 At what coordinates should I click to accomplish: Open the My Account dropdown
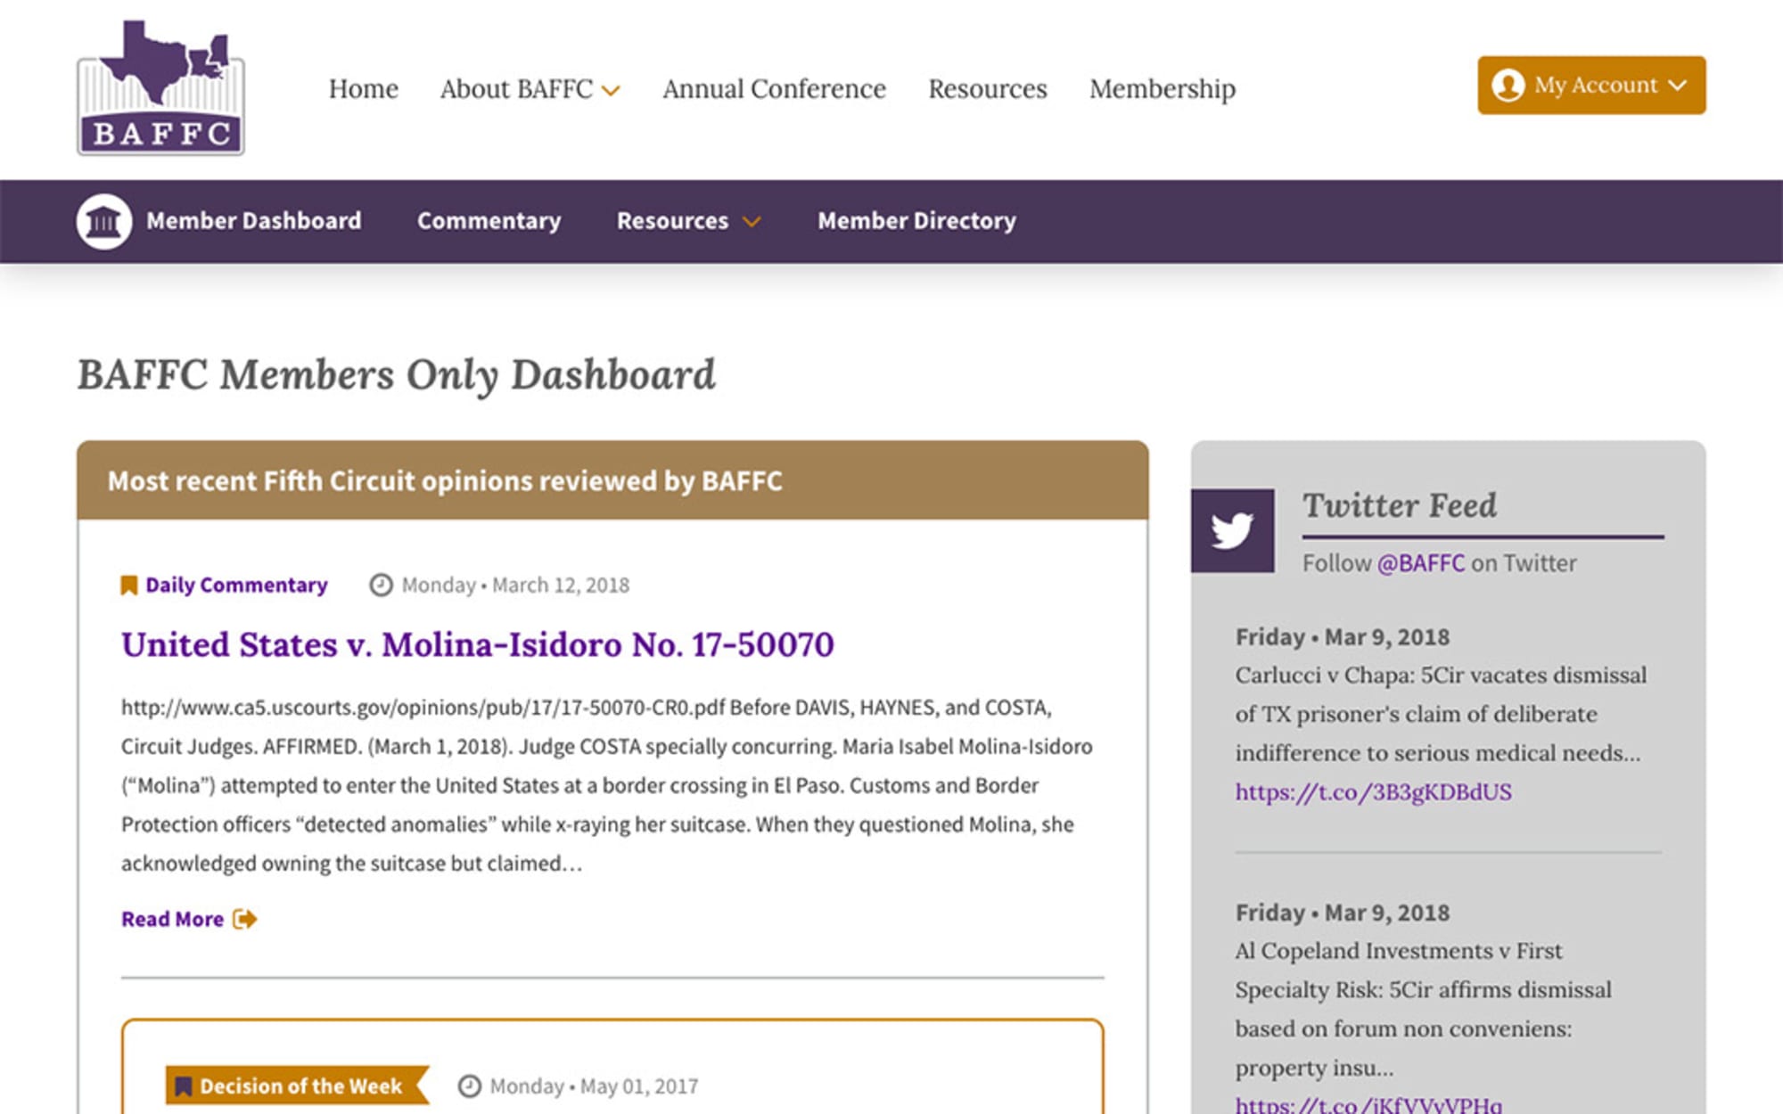coord(1591,86)
